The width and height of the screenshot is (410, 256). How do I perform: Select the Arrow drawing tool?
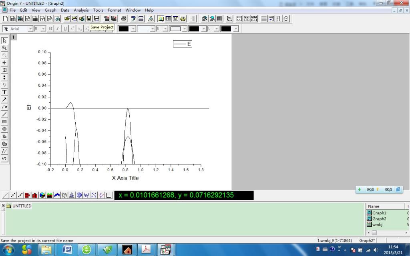click(4, 100)
